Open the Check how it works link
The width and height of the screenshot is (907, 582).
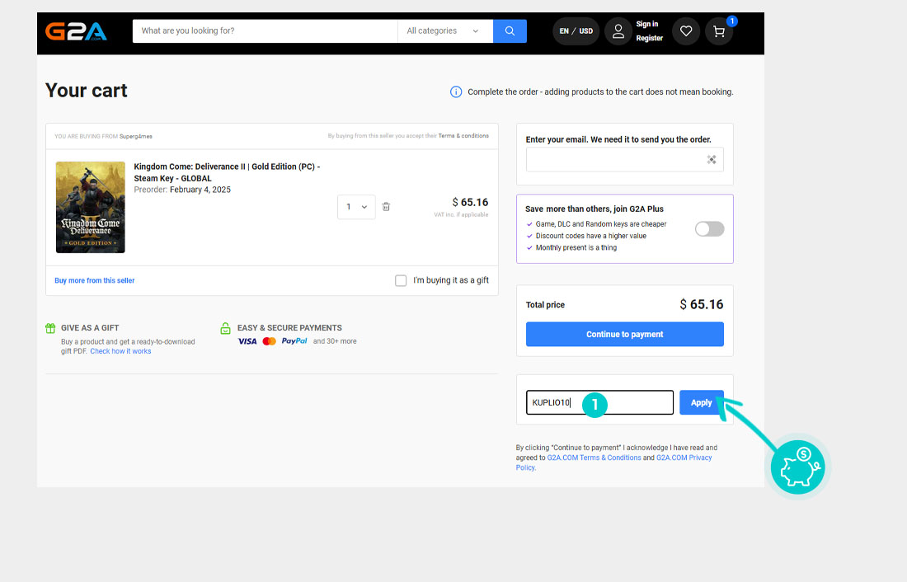[x=120, y=351]
